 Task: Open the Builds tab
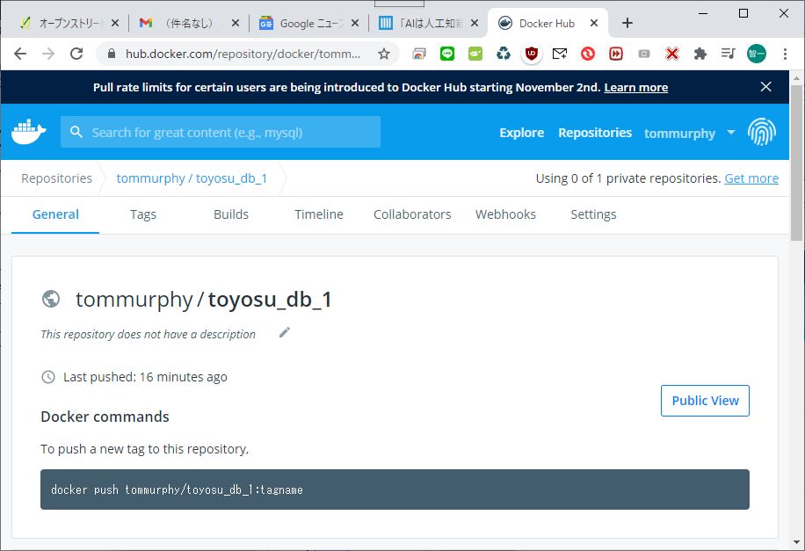[x=231, y=214]
